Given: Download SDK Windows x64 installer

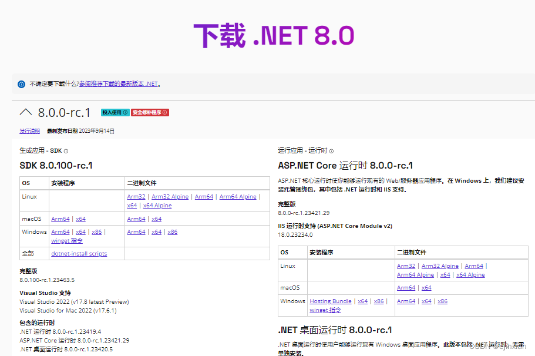Looking at the screenshot, I should click(x=80, y=232).
